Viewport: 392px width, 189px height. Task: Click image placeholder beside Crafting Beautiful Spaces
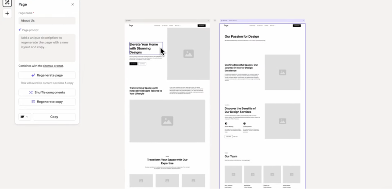[283, 72]
